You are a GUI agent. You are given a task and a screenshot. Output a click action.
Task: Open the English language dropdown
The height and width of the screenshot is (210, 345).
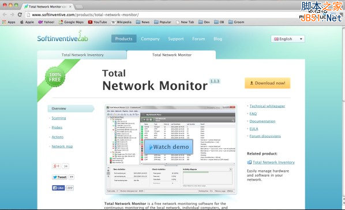288,39
